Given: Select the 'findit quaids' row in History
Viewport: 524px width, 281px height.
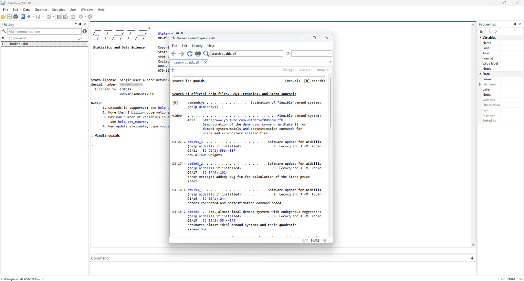Looking at the screenshot, I should [45, 44].
